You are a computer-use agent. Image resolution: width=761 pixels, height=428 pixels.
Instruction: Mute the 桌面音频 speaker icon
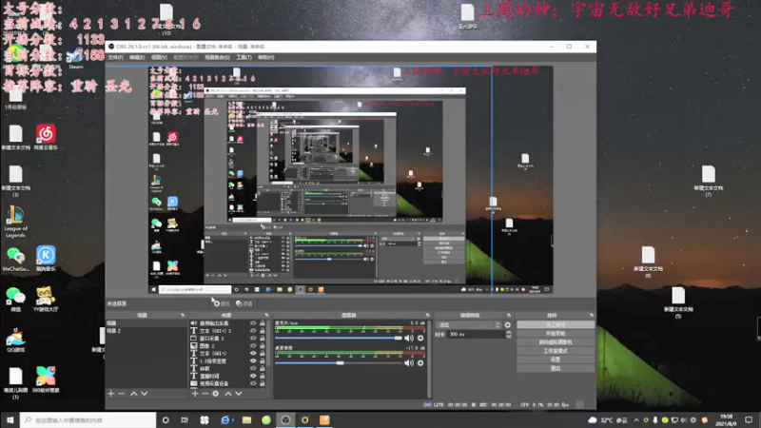tap(409, 363)
